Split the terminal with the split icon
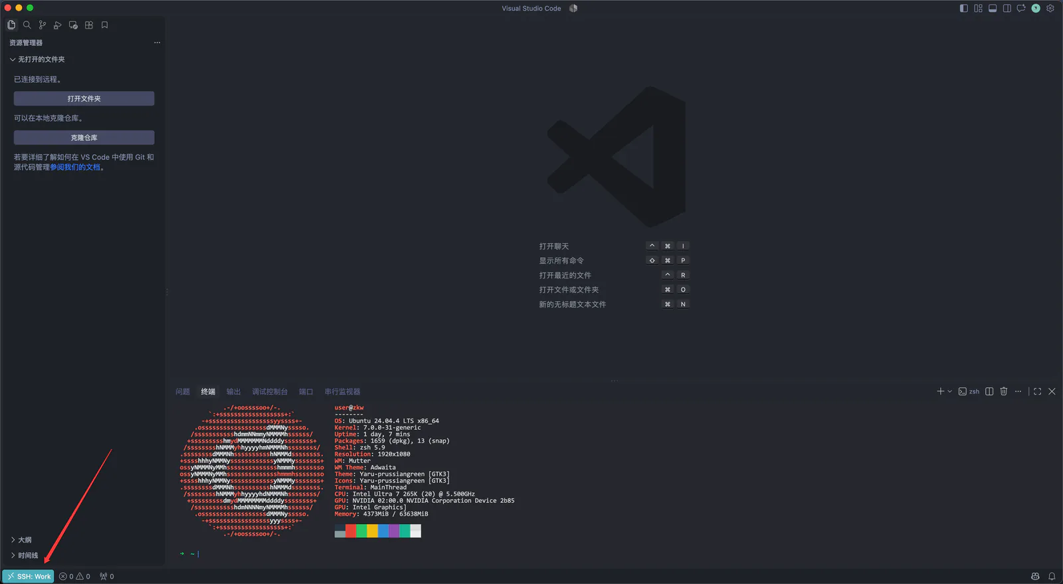 [x=989, y=391]
